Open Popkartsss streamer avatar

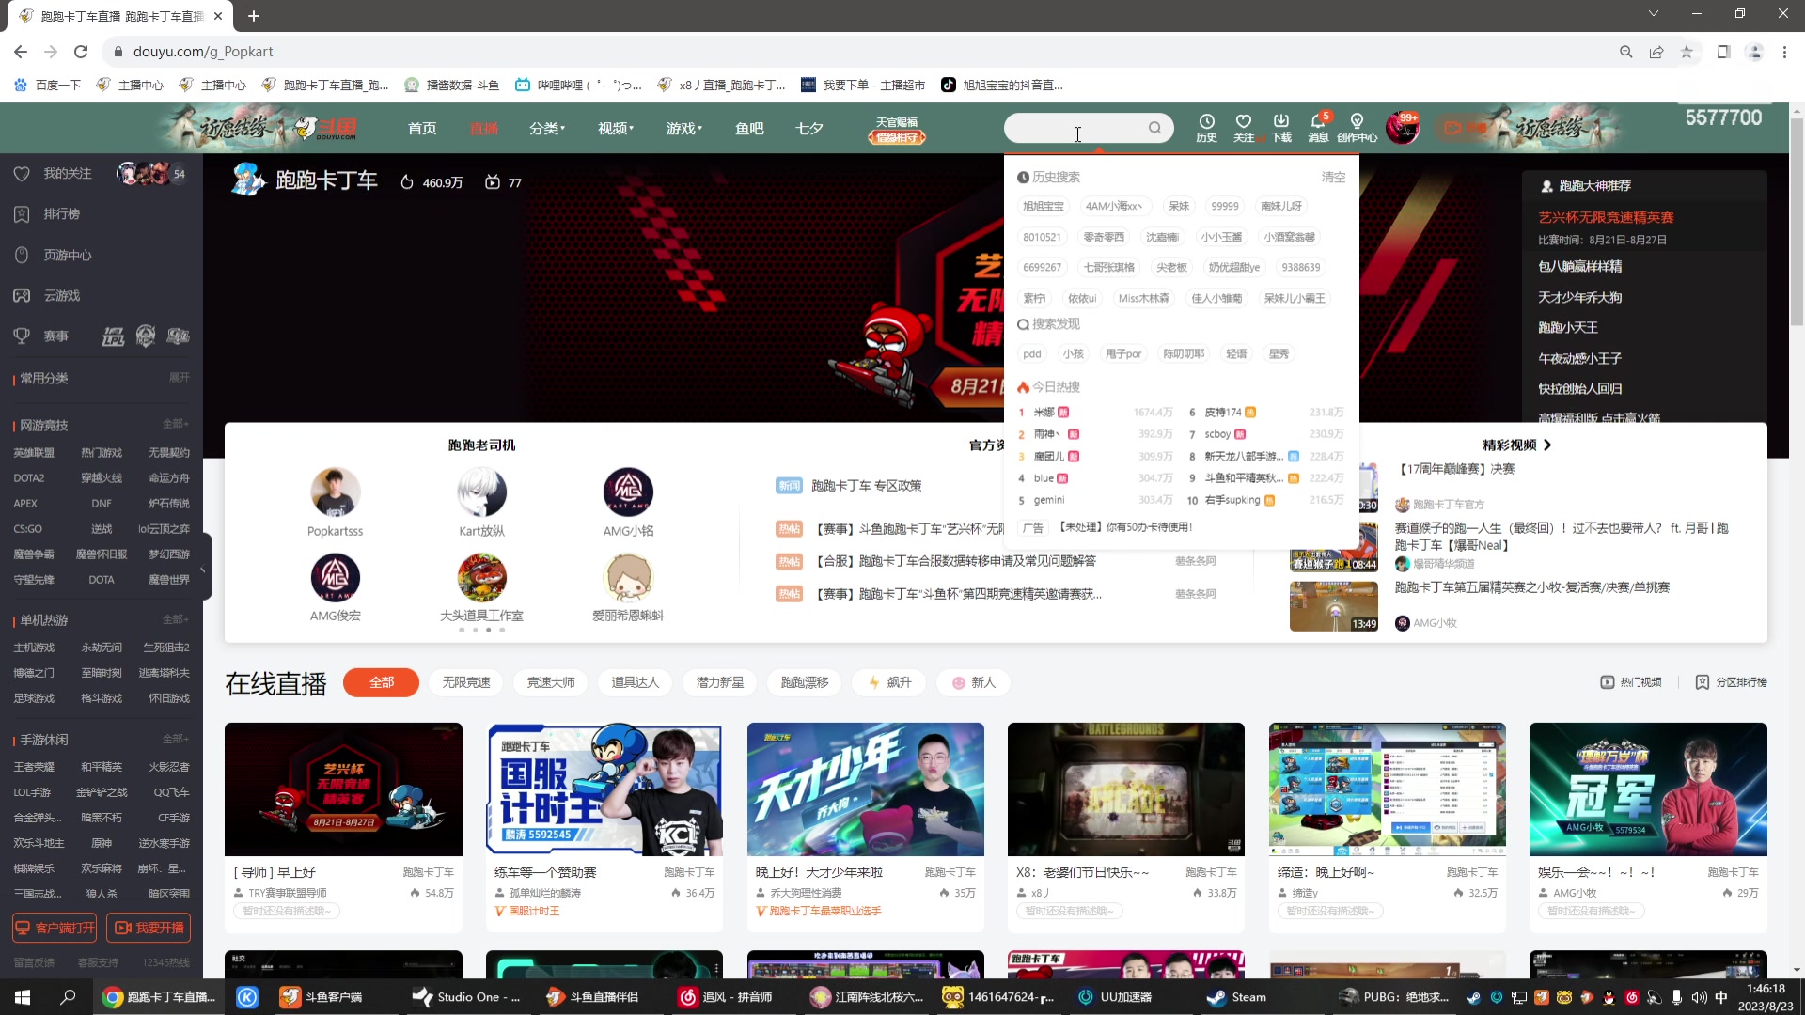click(336, 492)
